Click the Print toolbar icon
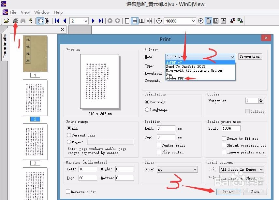The image size is (279, 200). click(x=15, y=21)
